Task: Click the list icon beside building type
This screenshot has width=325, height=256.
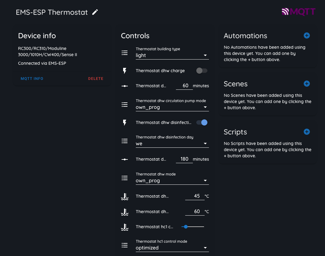Action: pyautogui.click(x=125, y=53)
